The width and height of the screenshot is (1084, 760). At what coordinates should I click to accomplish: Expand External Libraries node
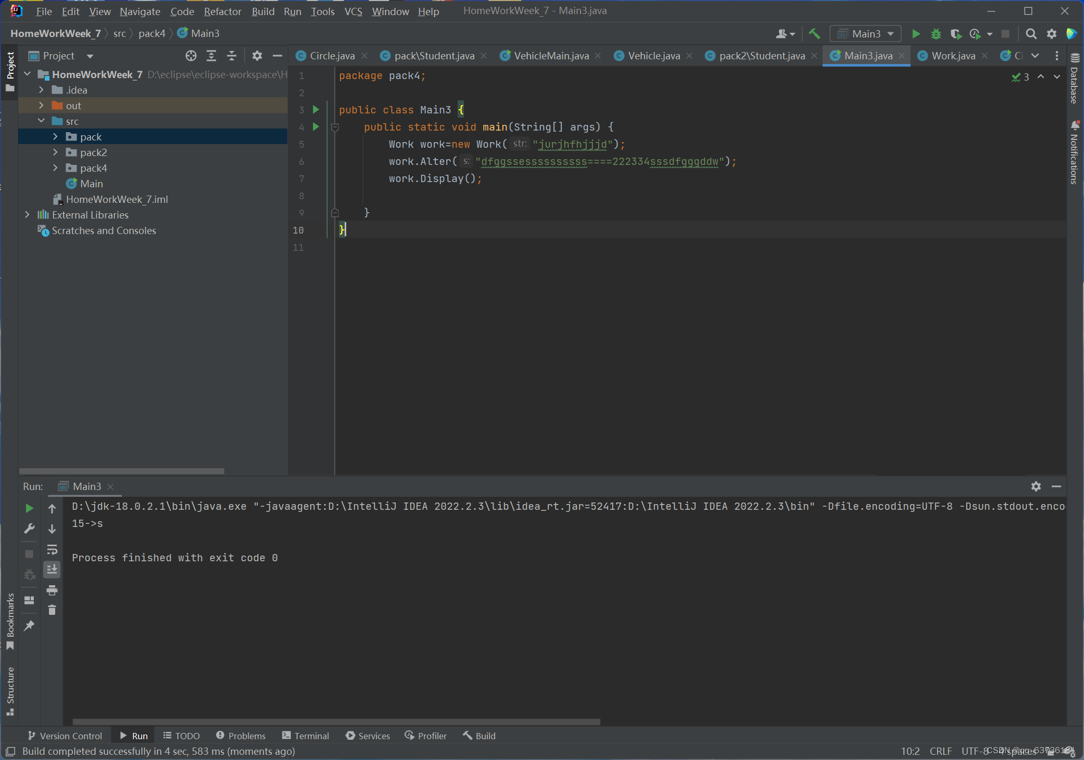pyautogui.click(x=28, y=215)
